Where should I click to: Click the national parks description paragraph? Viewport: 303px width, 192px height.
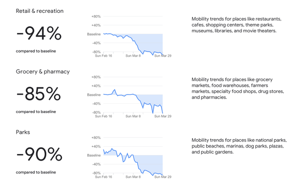pyautogui.click(x=239, y=146)
